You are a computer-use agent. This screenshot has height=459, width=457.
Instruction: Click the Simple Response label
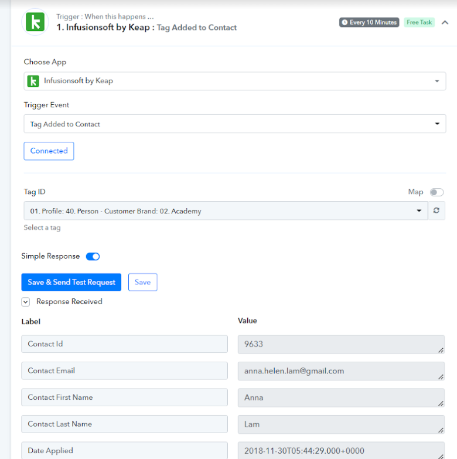[50, 256]
